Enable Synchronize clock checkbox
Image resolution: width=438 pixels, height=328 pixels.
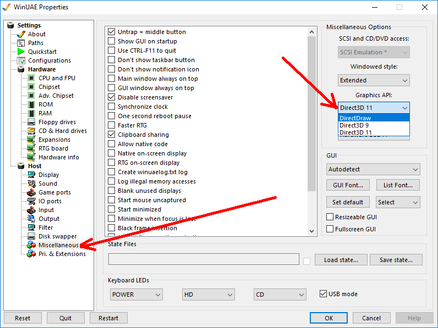click(112, 107)
